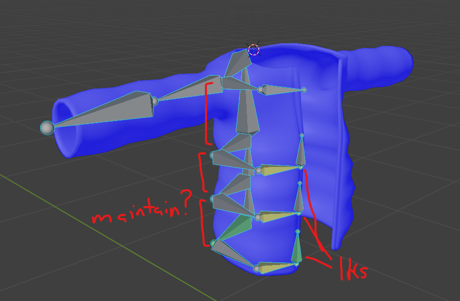The height and width of the screenshot is (301, 460).
Task: Click the joint sphere between forearm and upper arm bones
Action: (154, 102)
